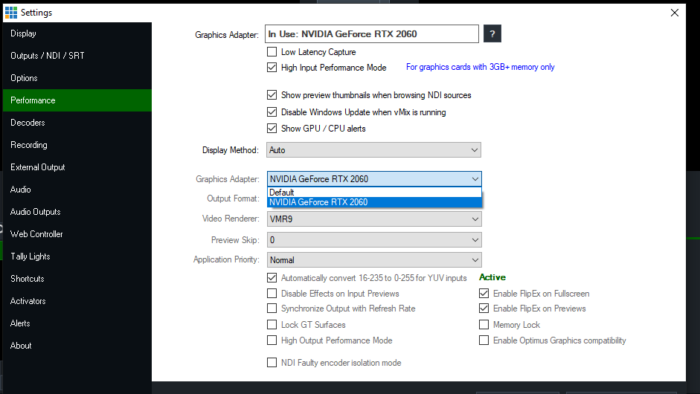
Task: Enable Memory Lock checkbox
Action: (x=484, y=324)
